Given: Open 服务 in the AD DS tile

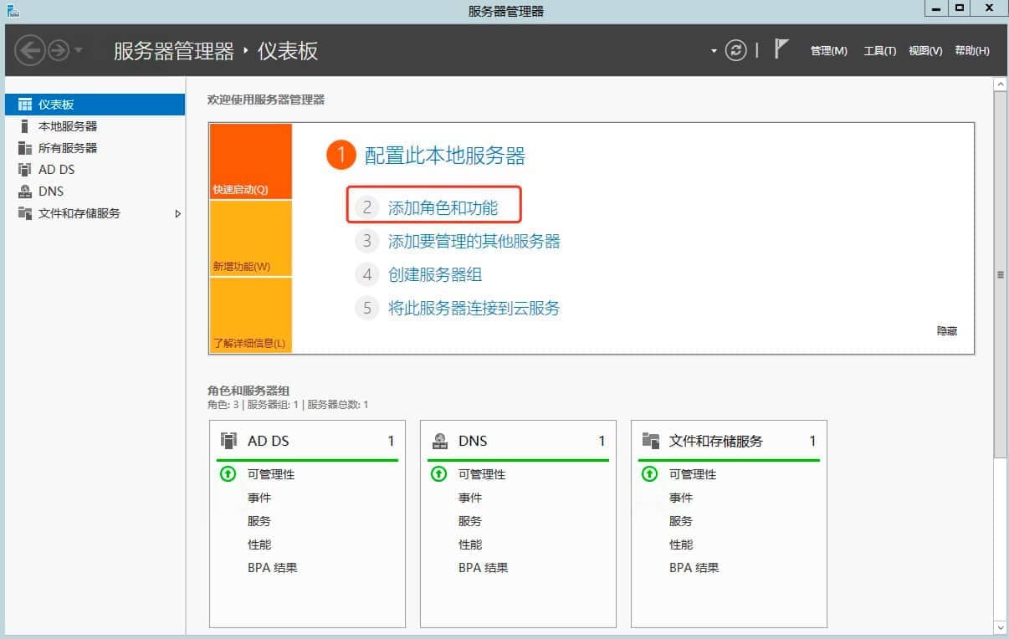Looking at the screenshot, I should [x=259, y=521].
